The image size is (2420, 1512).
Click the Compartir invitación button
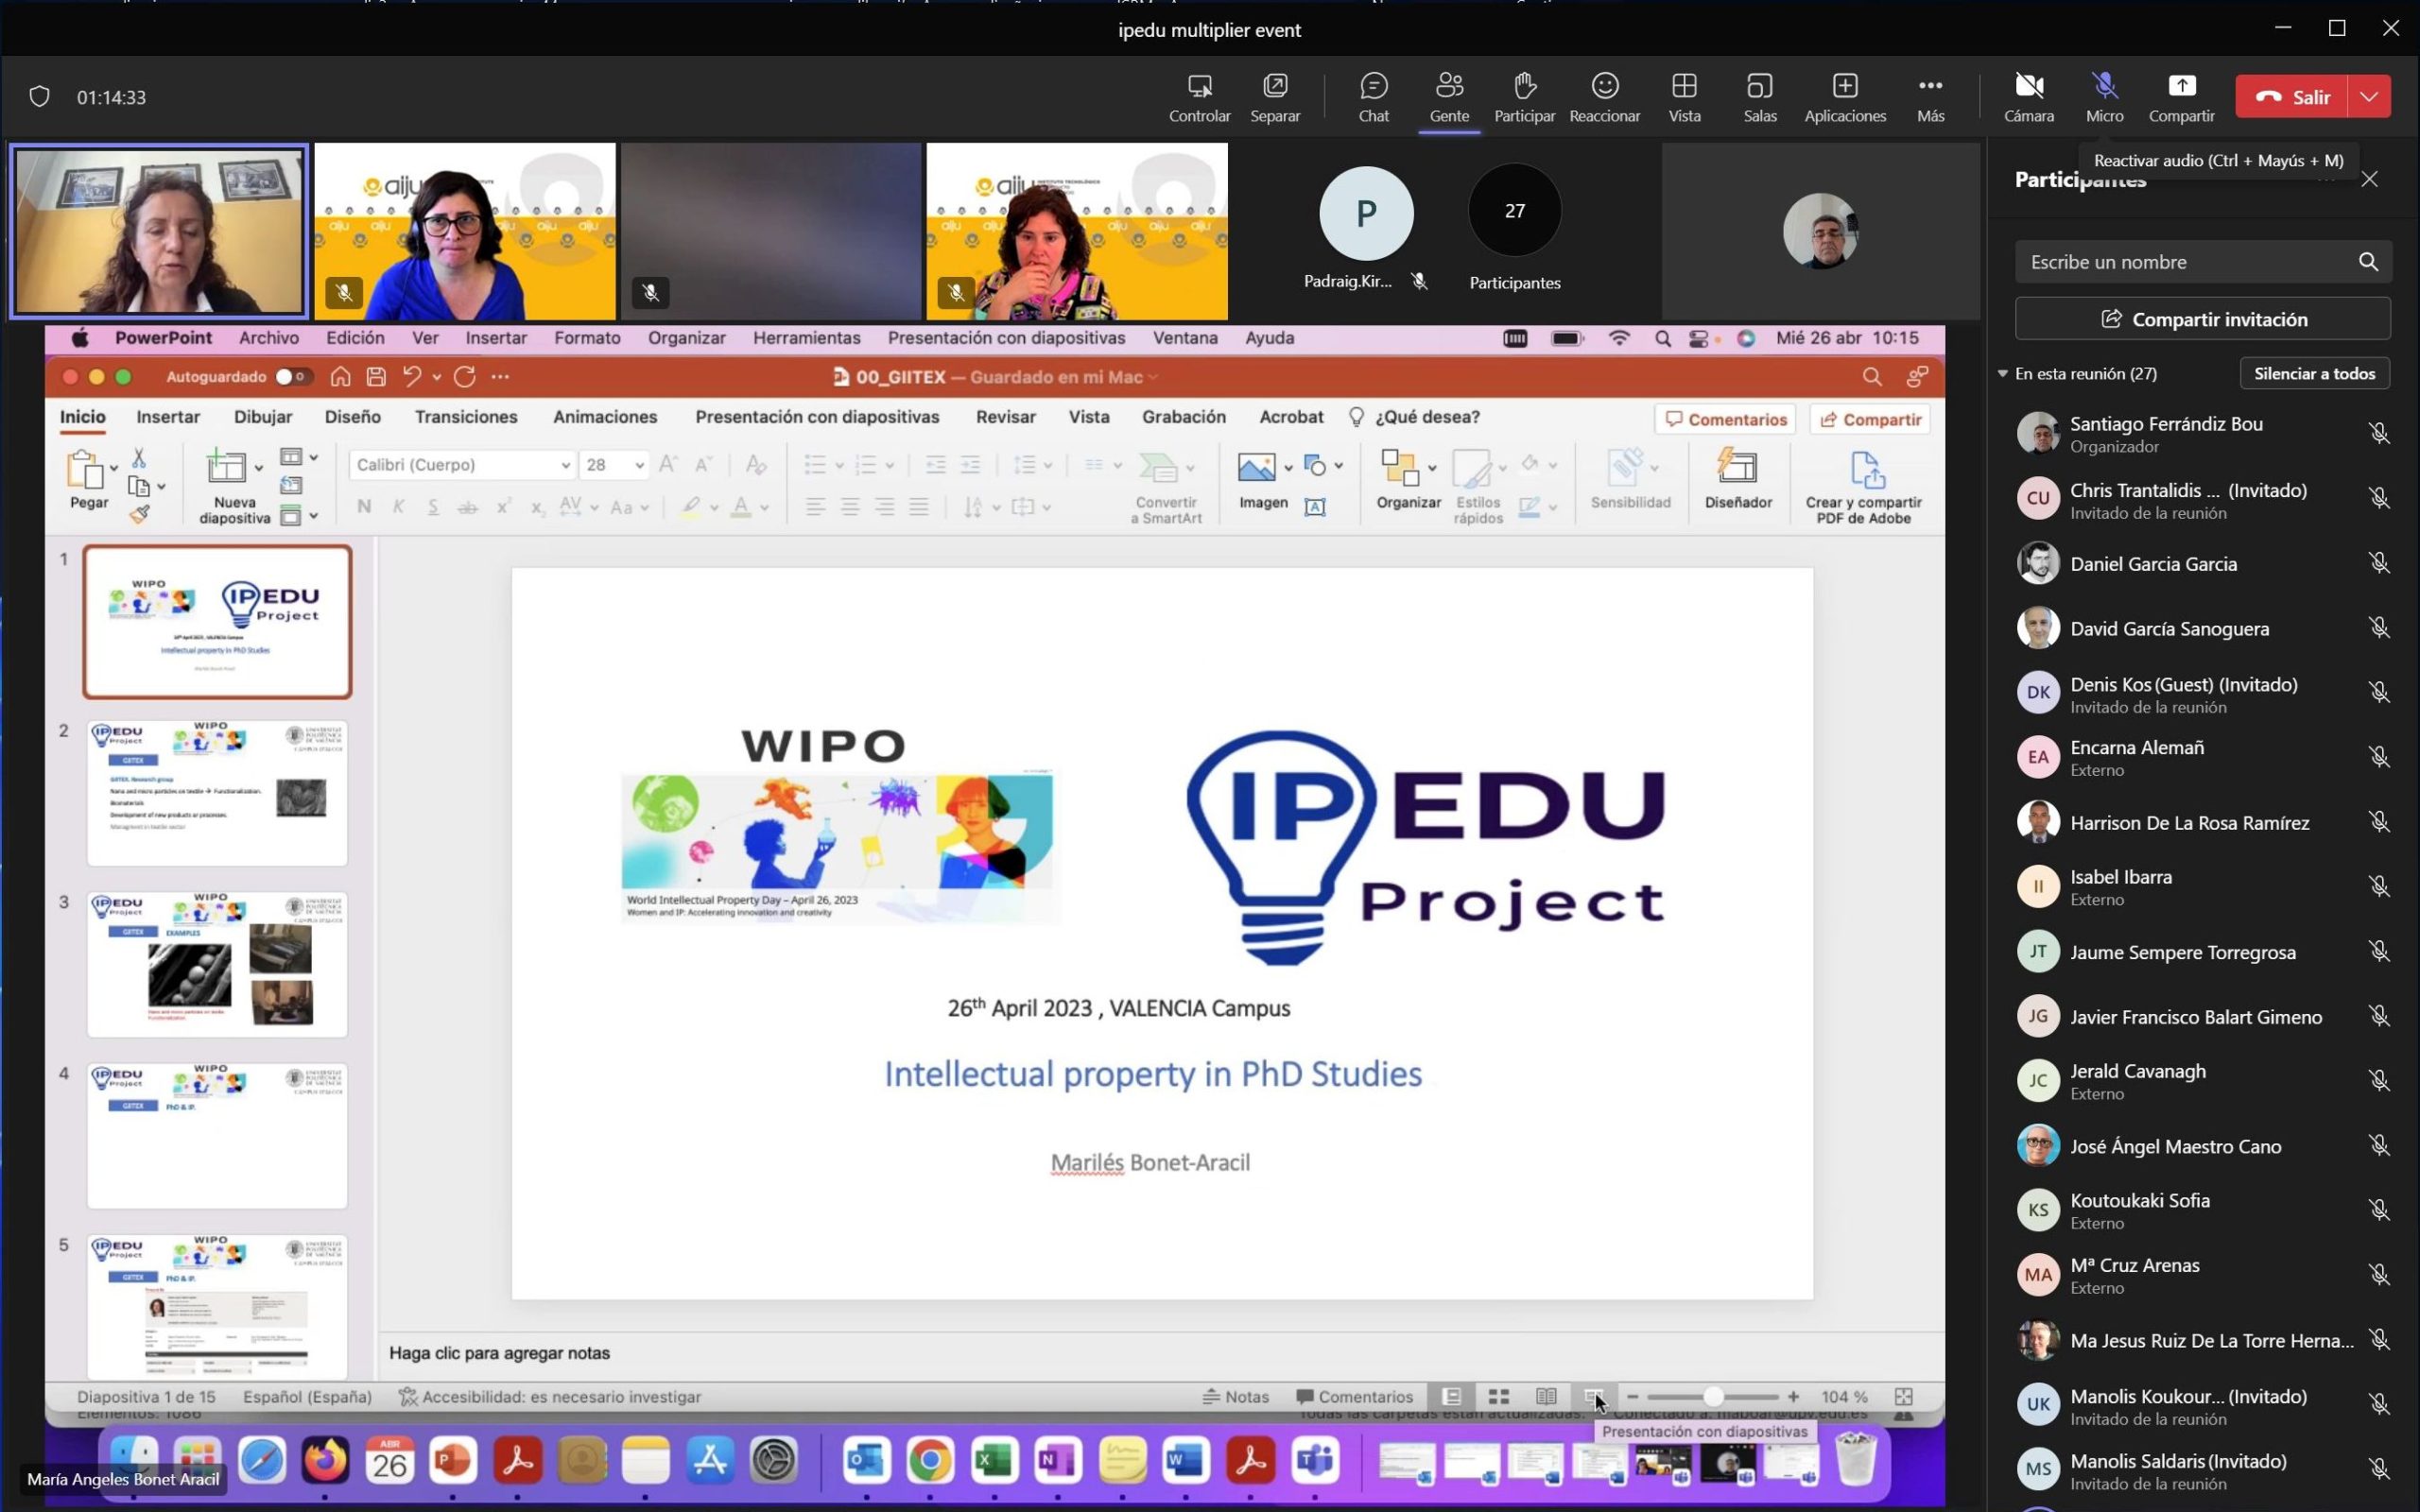tap(2202, 319)
